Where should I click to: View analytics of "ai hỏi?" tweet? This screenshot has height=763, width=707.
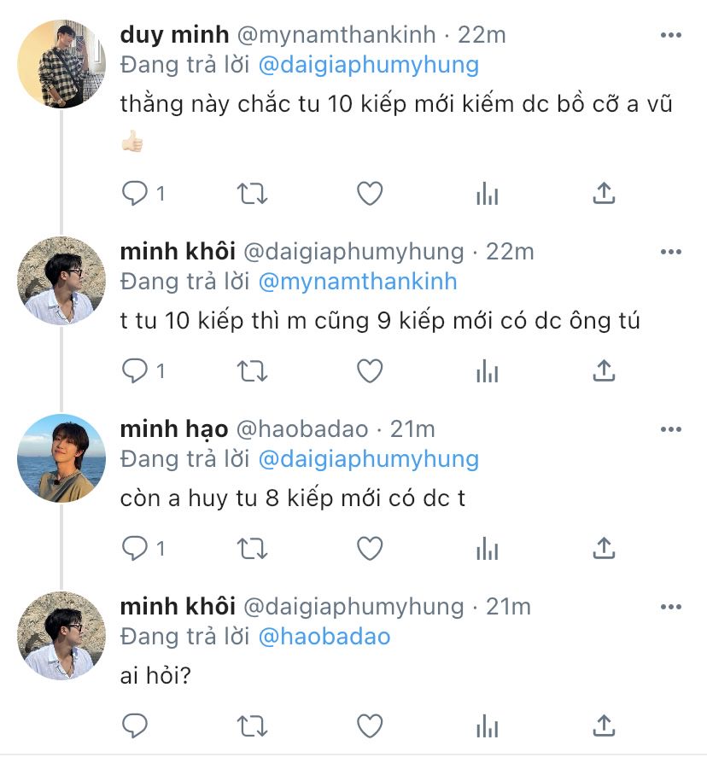coord(487,725)
